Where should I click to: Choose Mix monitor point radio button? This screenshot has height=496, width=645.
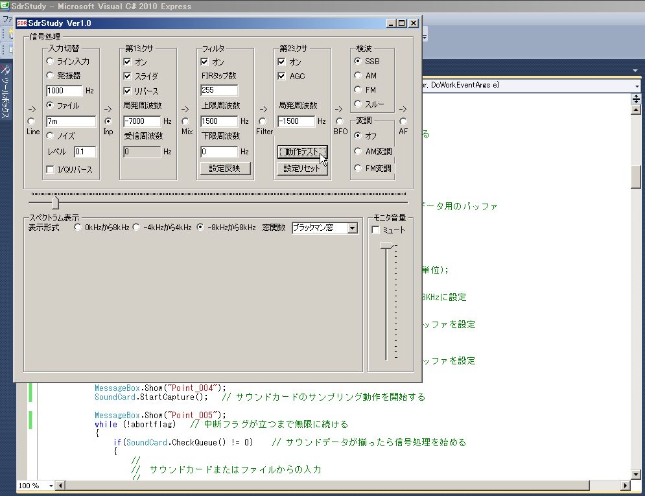point(185,121)
